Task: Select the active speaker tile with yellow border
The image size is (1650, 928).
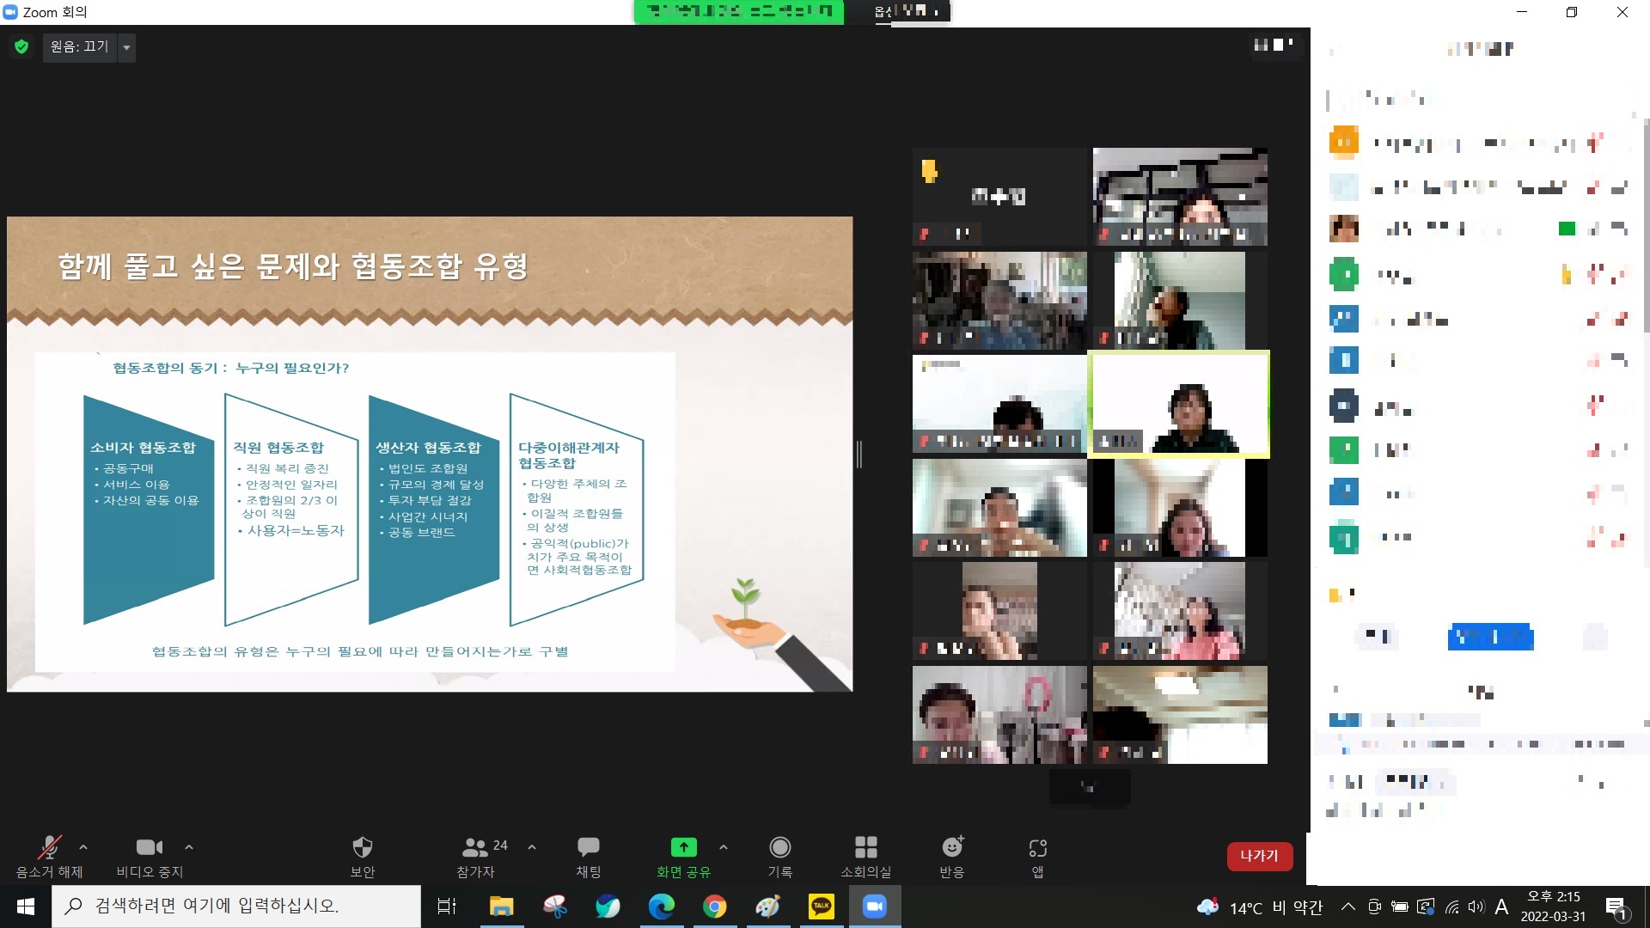Action: (x=1179, y=404)
